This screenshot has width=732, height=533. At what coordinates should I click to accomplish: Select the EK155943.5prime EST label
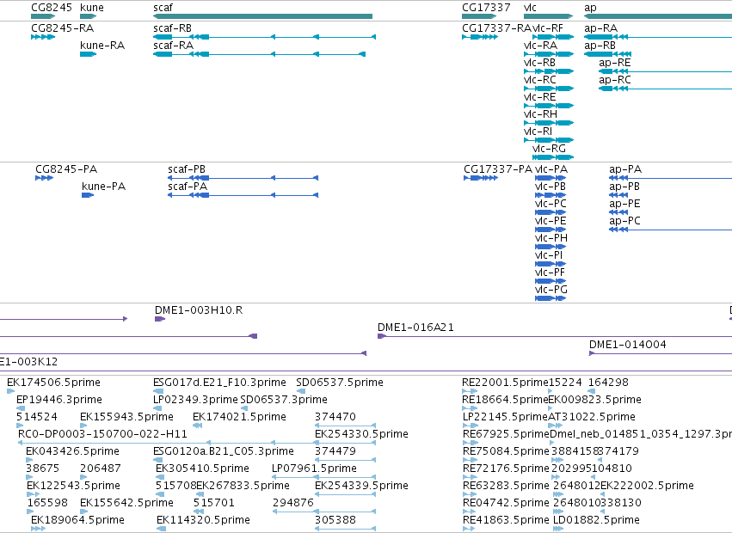point(127,417)
